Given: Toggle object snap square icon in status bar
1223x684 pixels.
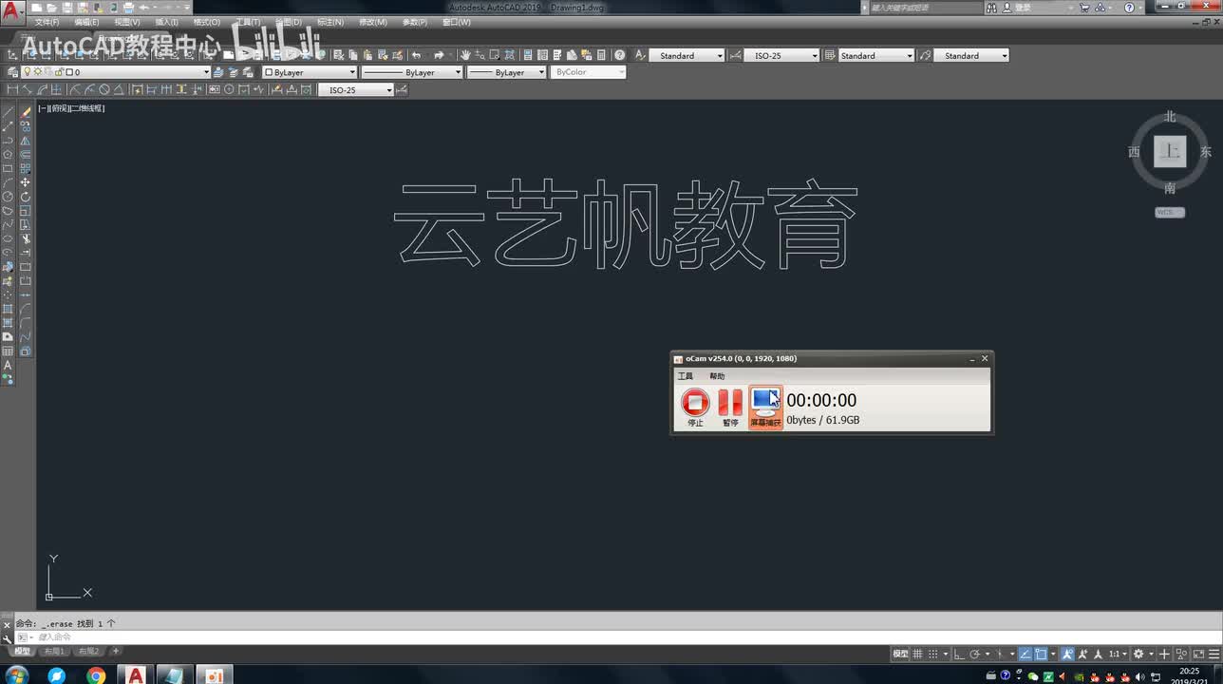Looking at the screenshot, I should [1041, 654].
